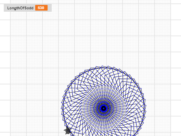Screen dimensions: 181x136
Task: Click the grey sprite beside the spiral
Action: pyautogui.click(x=67, y=131)
